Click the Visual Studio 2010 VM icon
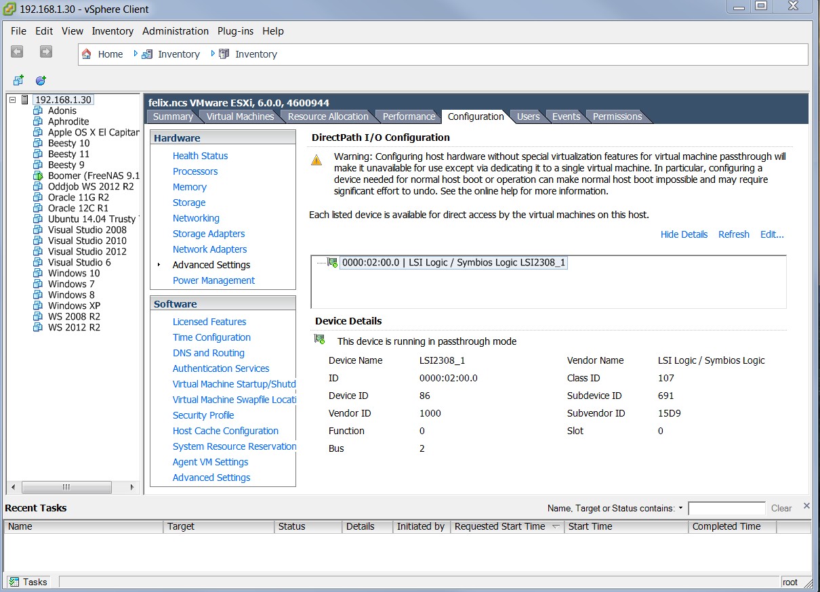820x592 pixels. point(38,240)
